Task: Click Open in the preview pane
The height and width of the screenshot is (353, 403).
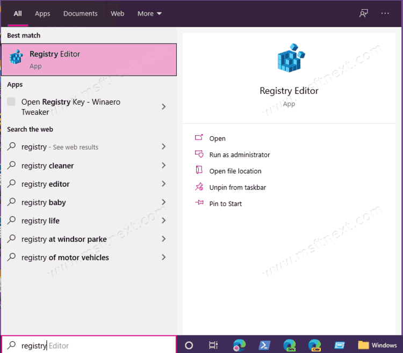Action: click(x=217, y=138)
